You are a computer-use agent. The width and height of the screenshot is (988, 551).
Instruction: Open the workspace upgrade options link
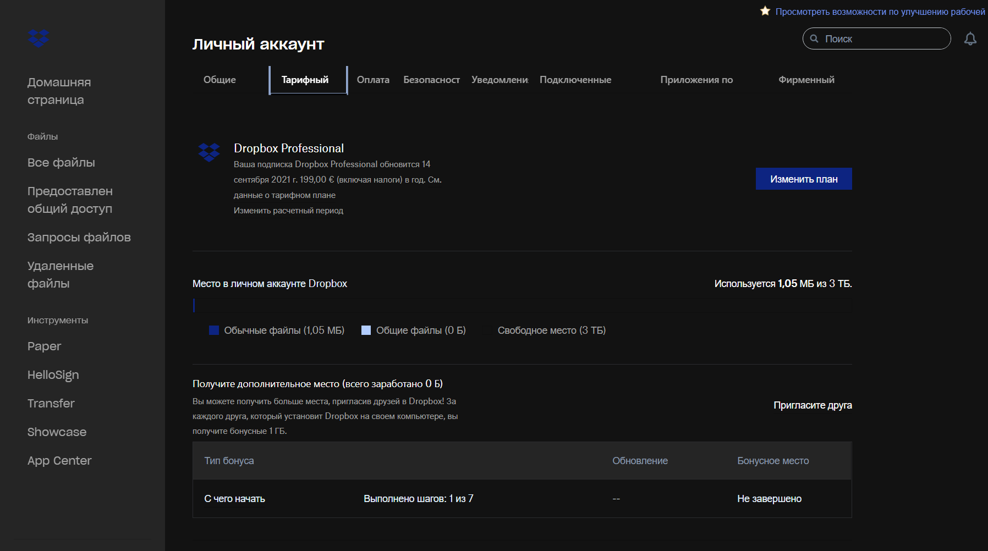point(880,12)
